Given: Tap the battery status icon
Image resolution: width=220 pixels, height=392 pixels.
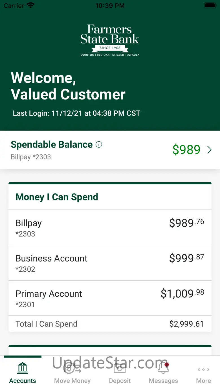Looking at the screenshot, I should point(210,6).
